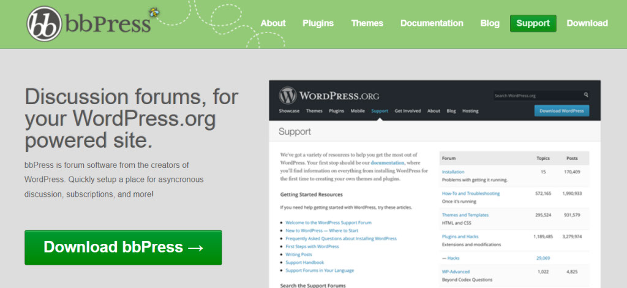Click the bbPress wordmark text

108,25
